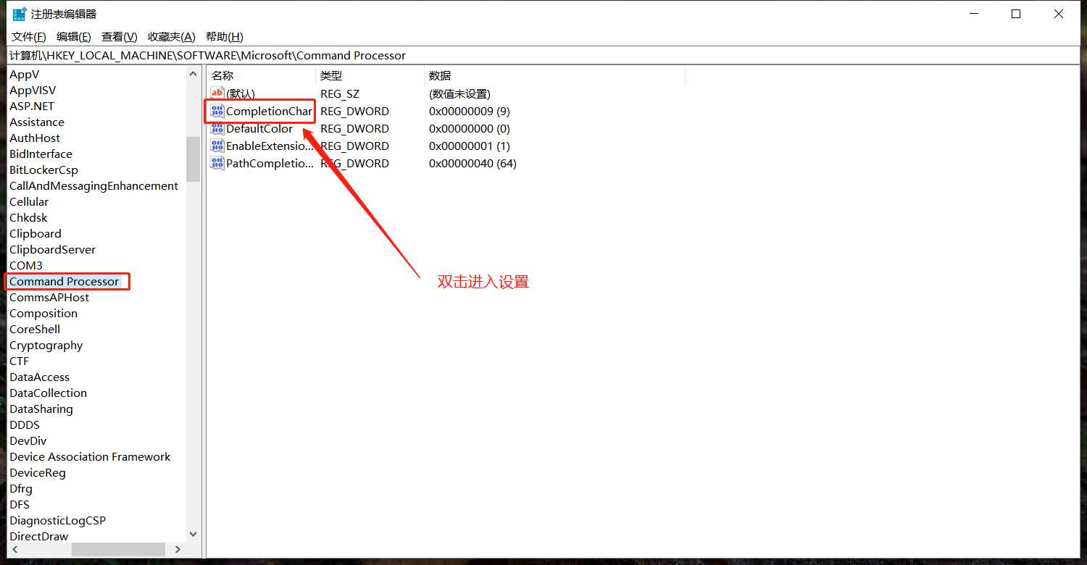1087x565 pixels.
Task: Select the EnableExtensio... value name
Action: (270, 146)
